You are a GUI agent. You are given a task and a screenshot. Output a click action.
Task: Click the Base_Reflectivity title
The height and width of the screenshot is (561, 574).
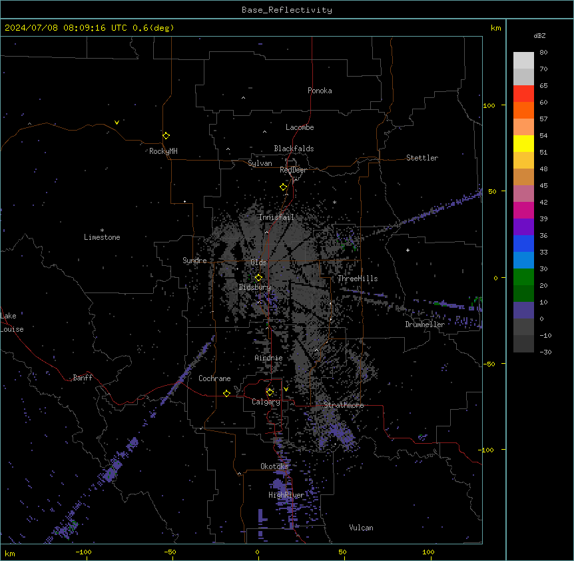tap(287, 10)
